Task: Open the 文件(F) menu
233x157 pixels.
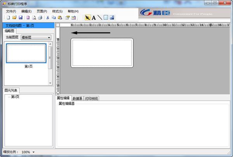Action: point(11,11)
